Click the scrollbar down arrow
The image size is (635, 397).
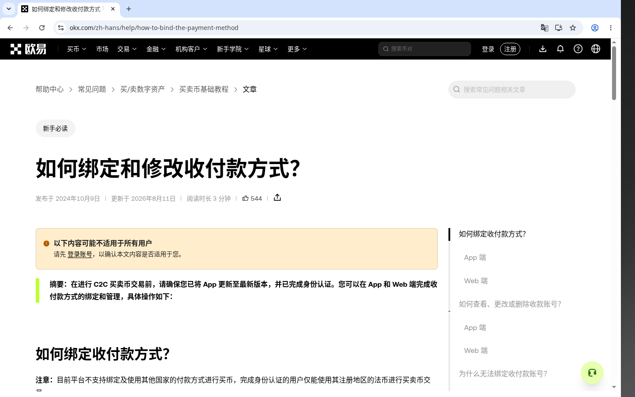(x=614, y=387)
